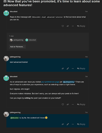Click the @jublegaming mention
Image resolution: width=102 pixels, height=133 pixels.
(68, 82)
